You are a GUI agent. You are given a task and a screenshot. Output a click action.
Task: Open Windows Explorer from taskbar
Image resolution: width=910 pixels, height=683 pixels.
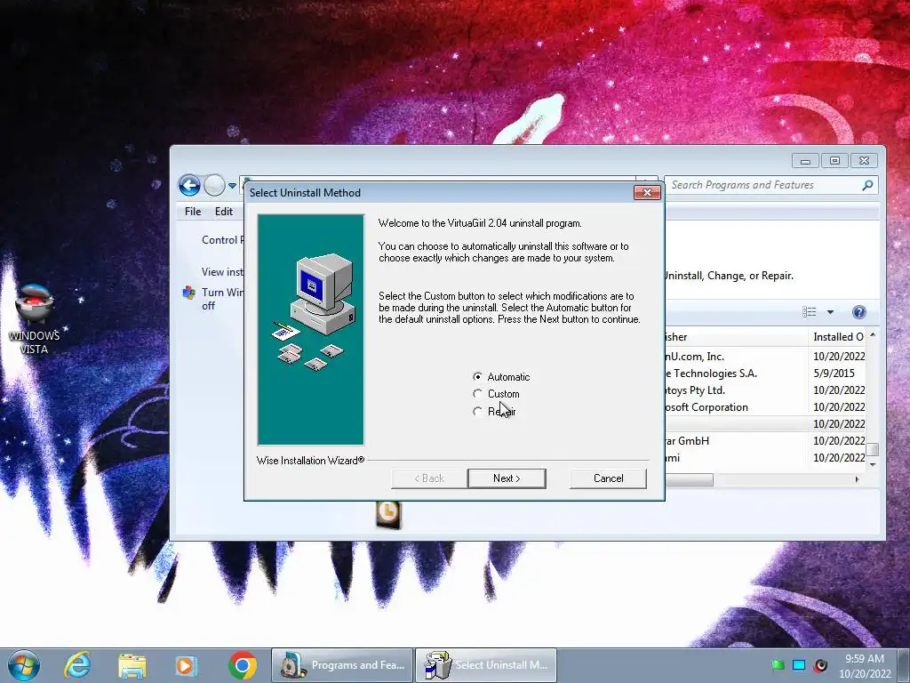tap(132, 665)
